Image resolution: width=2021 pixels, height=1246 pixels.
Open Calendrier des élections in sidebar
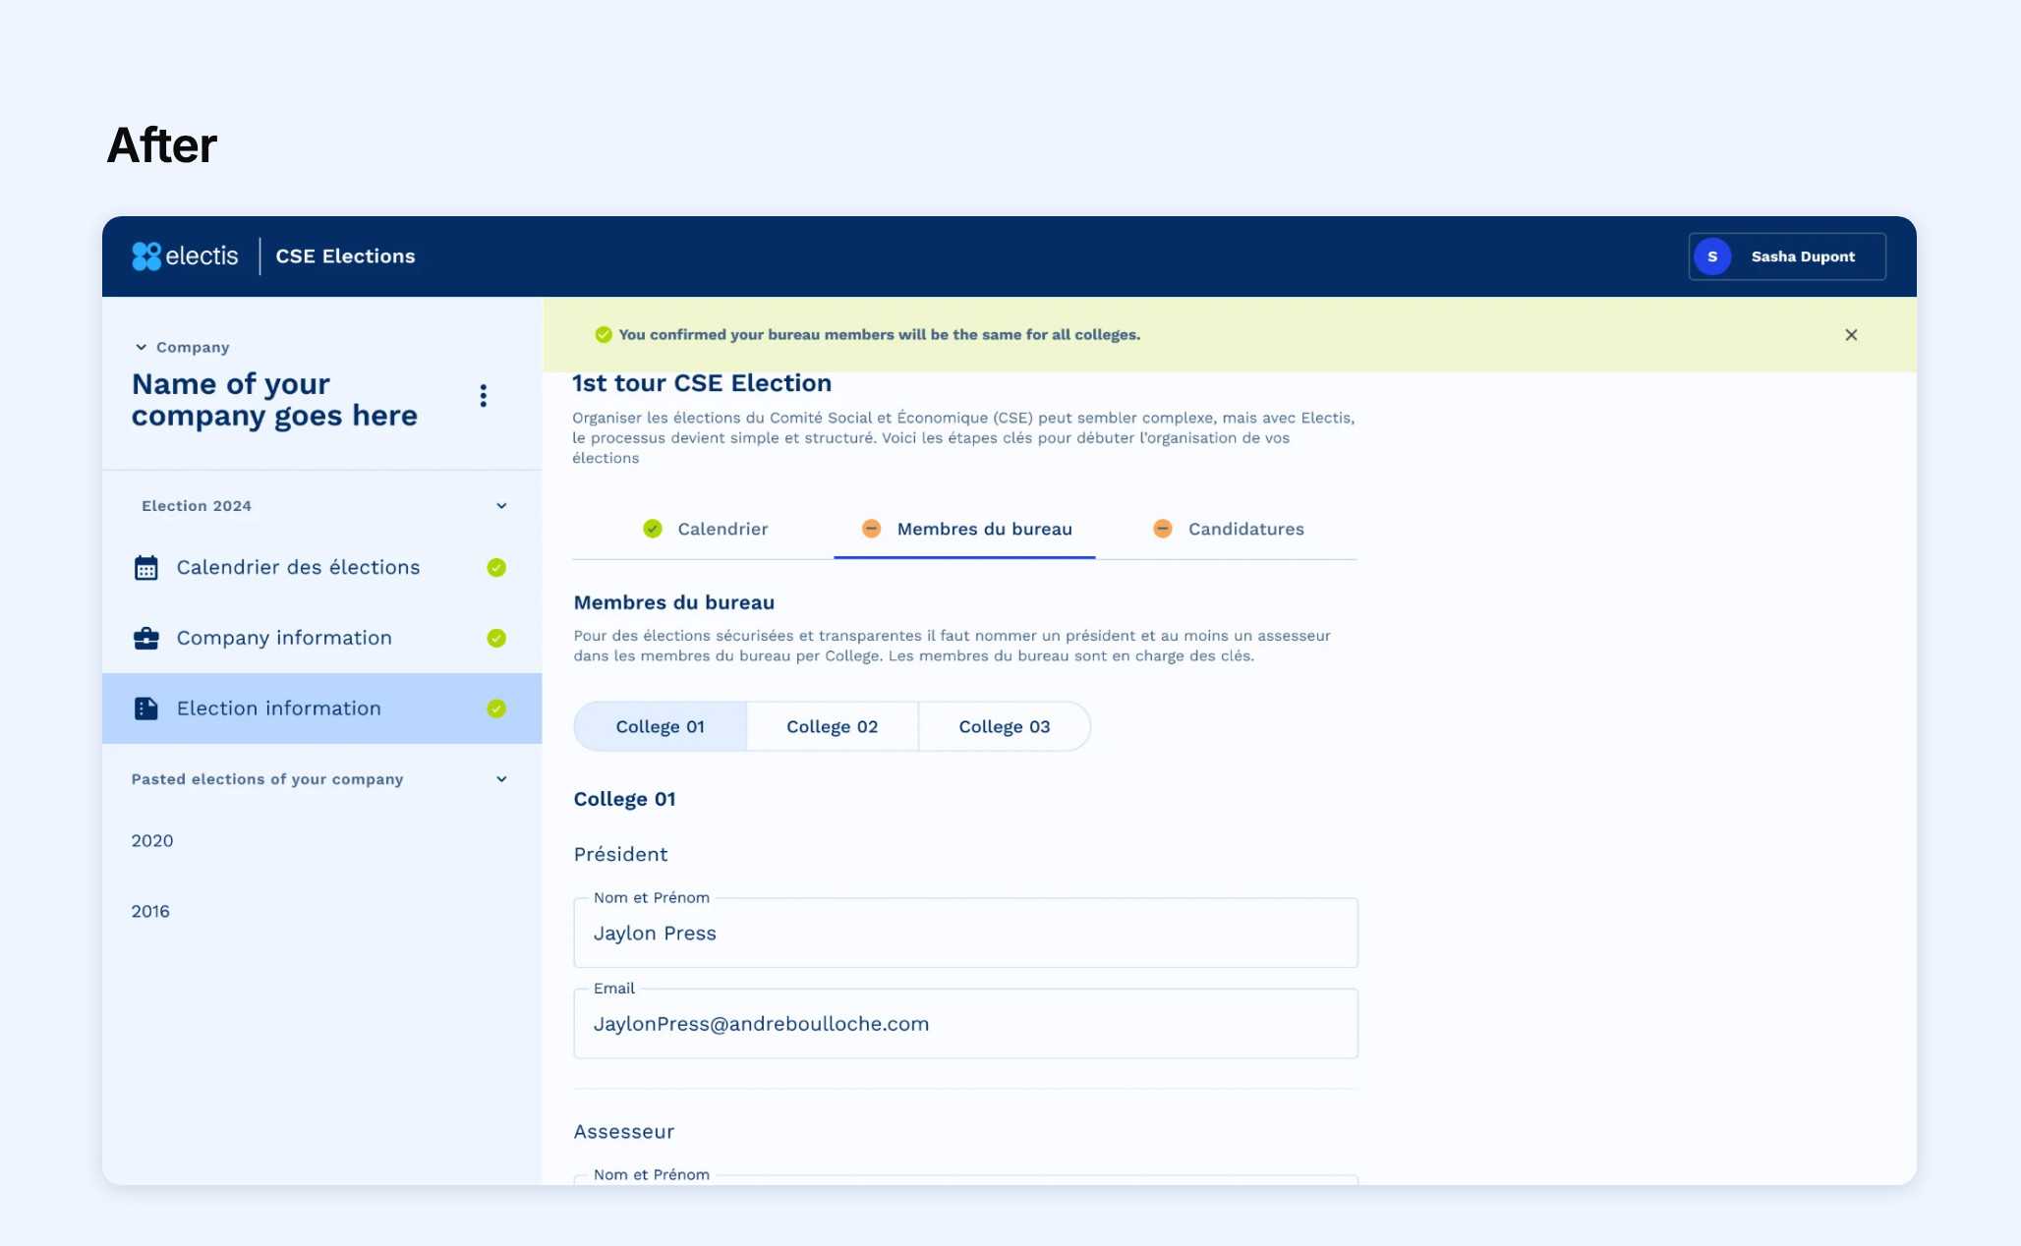tap(322, 568)
